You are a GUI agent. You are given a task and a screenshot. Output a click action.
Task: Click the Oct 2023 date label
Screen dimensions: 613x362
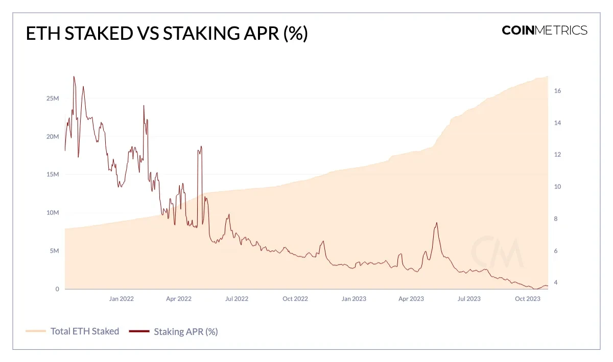tap(528, 299)
